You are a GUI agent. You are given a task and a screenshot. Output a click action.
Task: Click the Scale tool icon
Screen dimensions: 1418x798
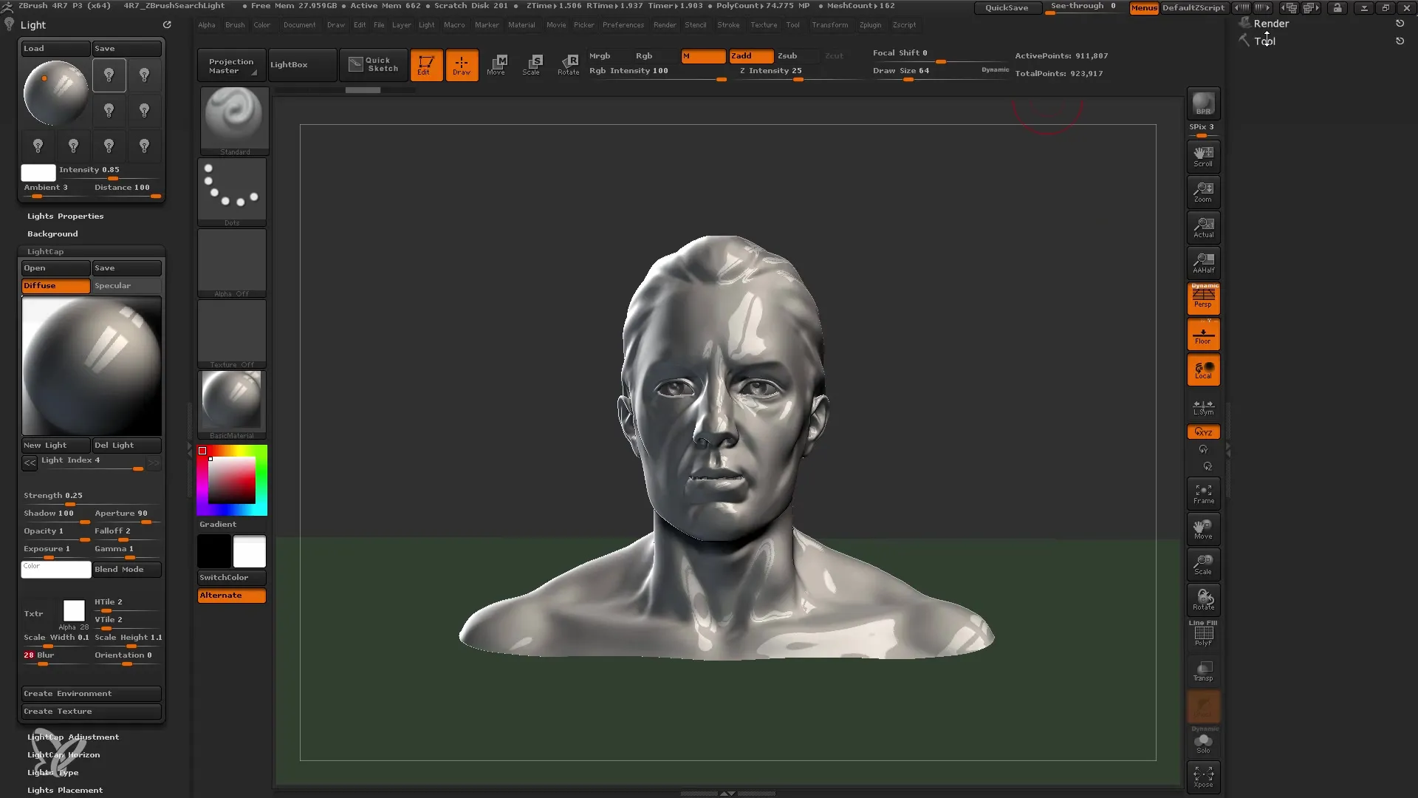1203,563
